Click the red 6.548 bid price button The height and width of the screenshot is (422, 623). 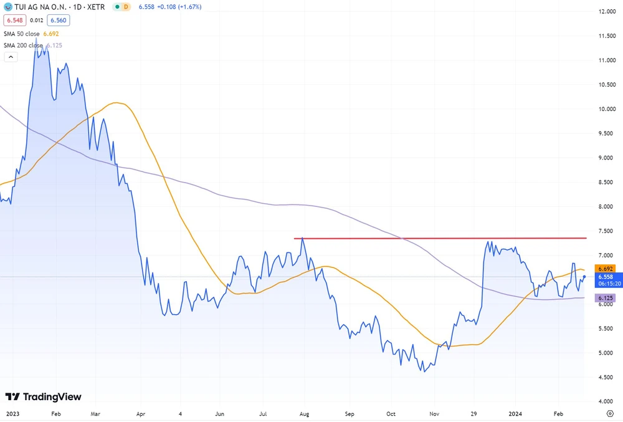point(14,20)
